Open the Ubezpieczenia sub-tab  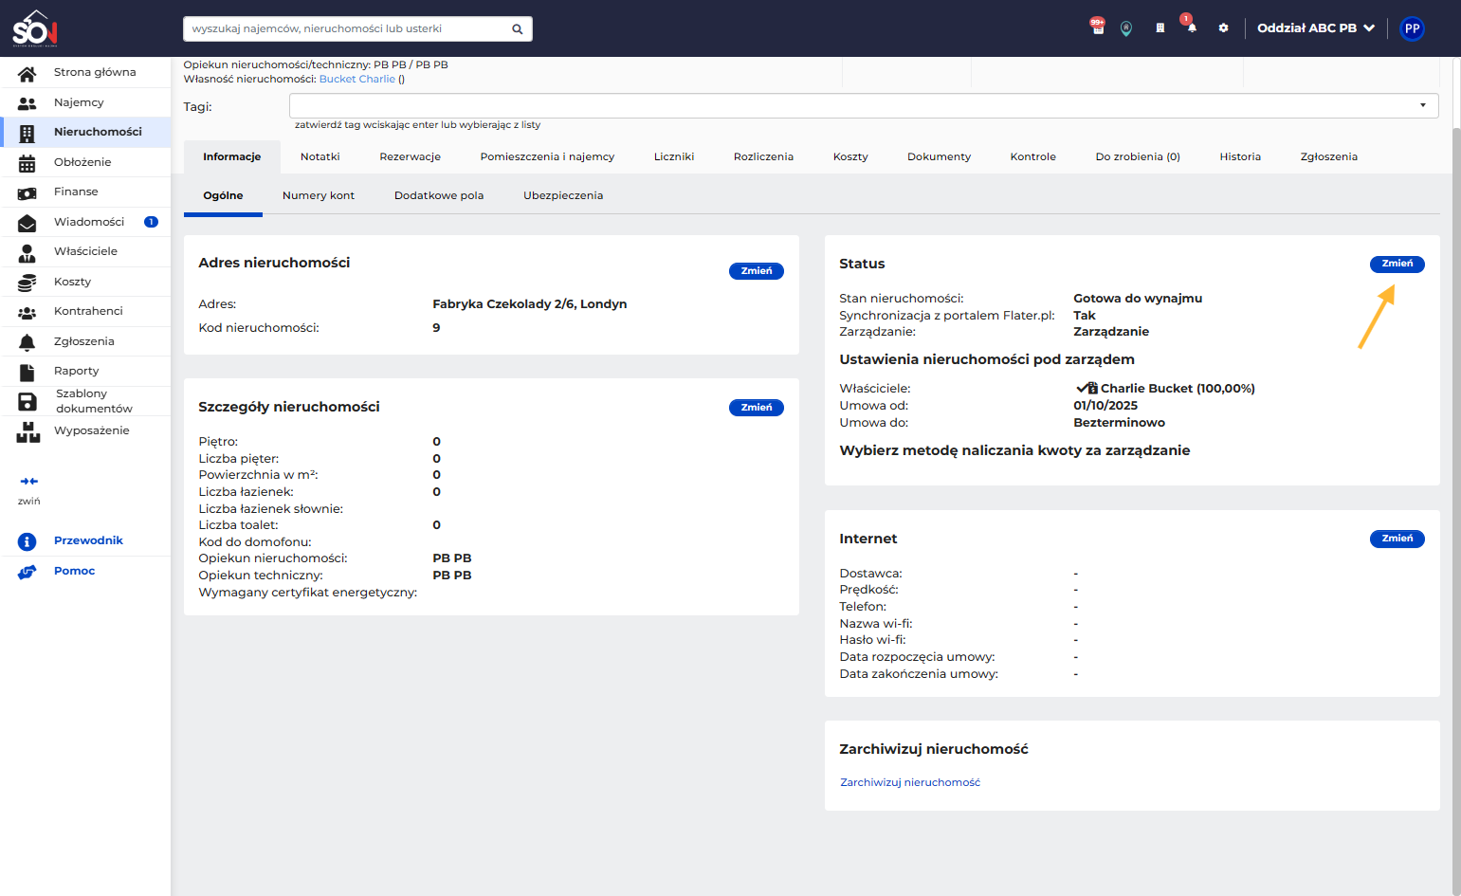pyautogui.click(x=563, y=196)
